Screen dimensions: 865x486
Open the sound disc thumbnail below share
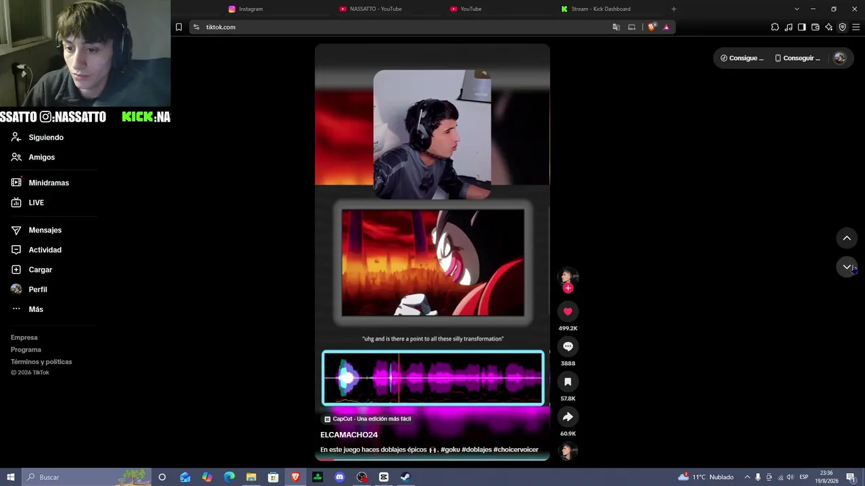[568, 451]
